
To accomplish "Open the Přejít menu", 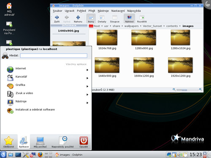I will [92, 11].
